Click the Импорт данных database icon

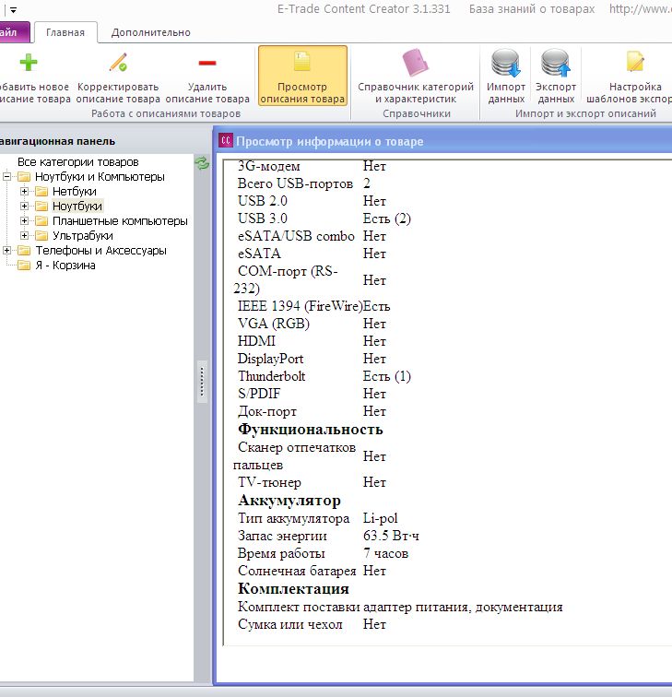506,63
